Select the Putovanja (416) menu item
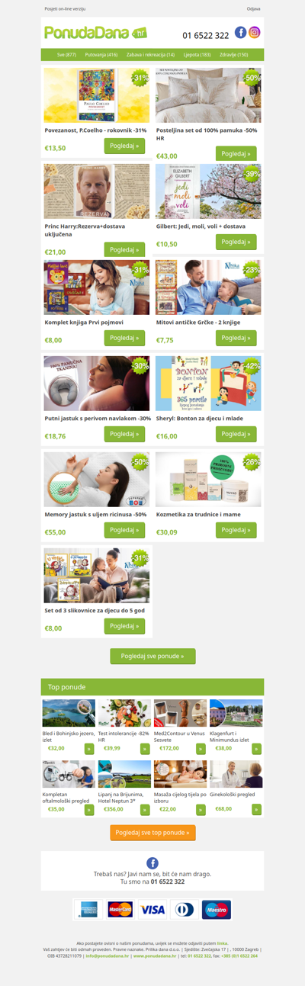305x986 pixels. coord(101,55)
